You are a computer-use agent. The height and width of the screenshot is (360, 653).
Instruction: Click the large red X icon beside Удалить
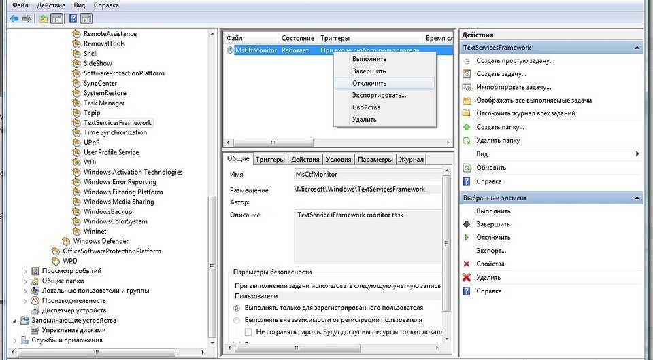point(467,277)
